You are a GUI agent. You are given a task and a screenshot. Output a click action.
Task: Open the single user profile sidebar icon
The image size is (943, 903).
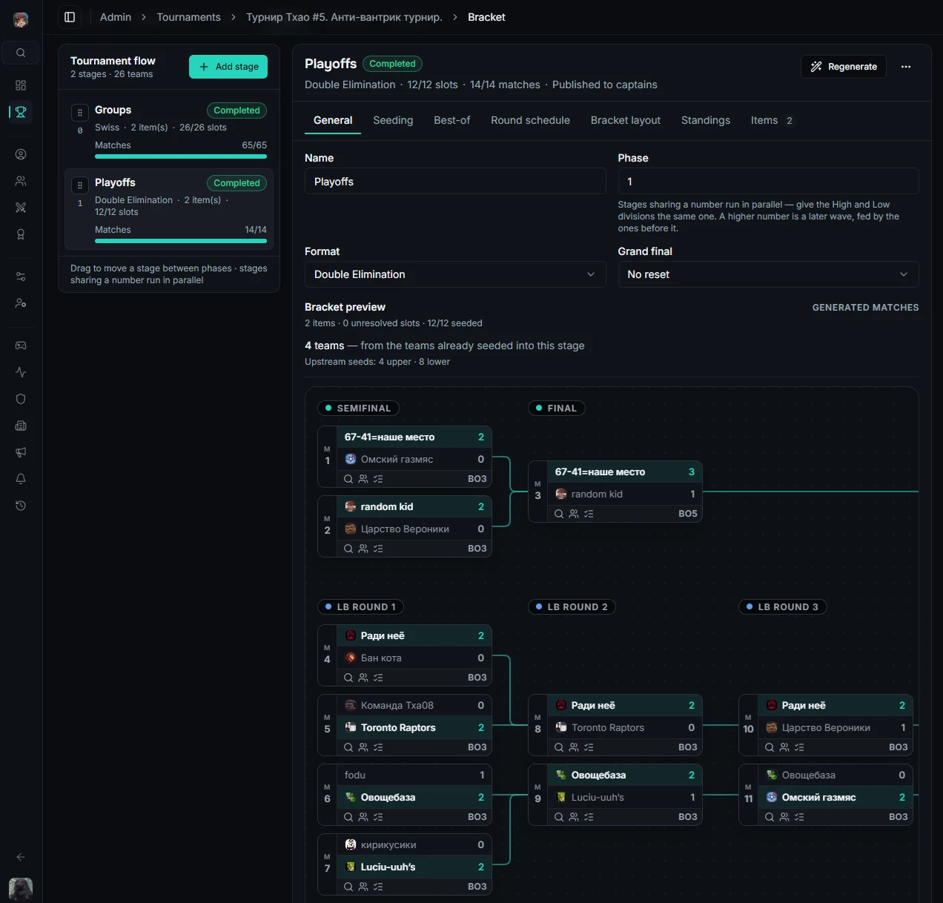(21, 154)
